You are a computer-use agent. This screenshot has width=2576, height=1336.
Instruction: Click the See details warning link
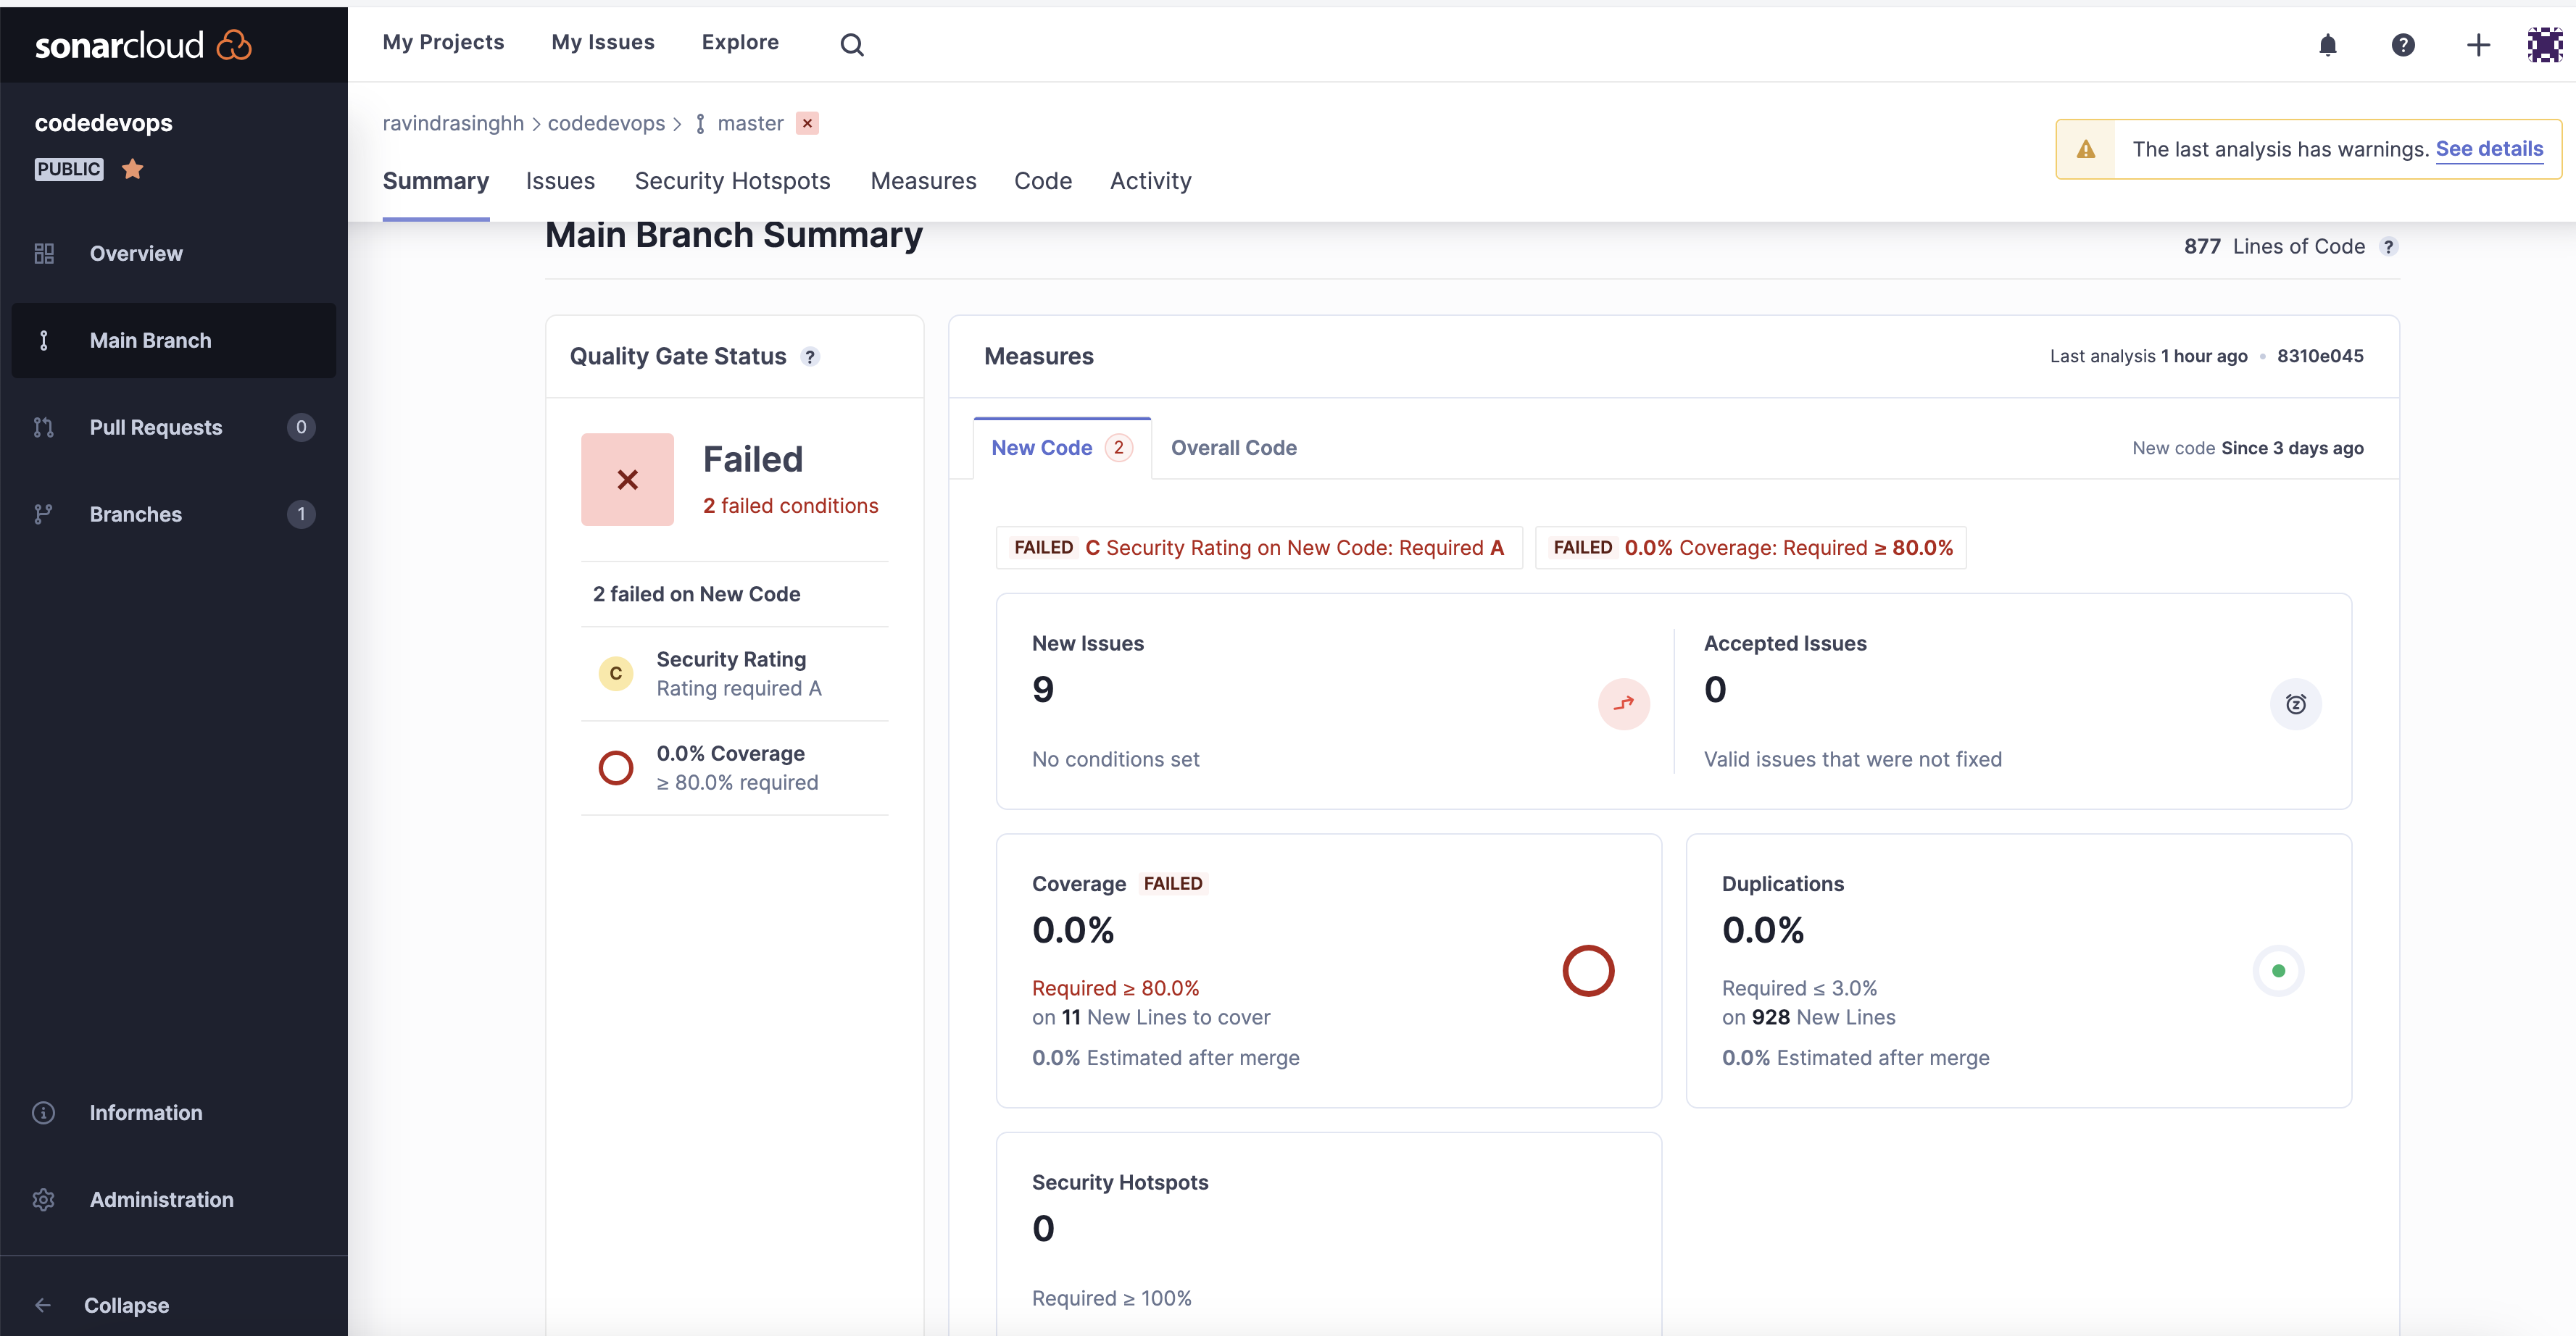(x=2488, y=149)
